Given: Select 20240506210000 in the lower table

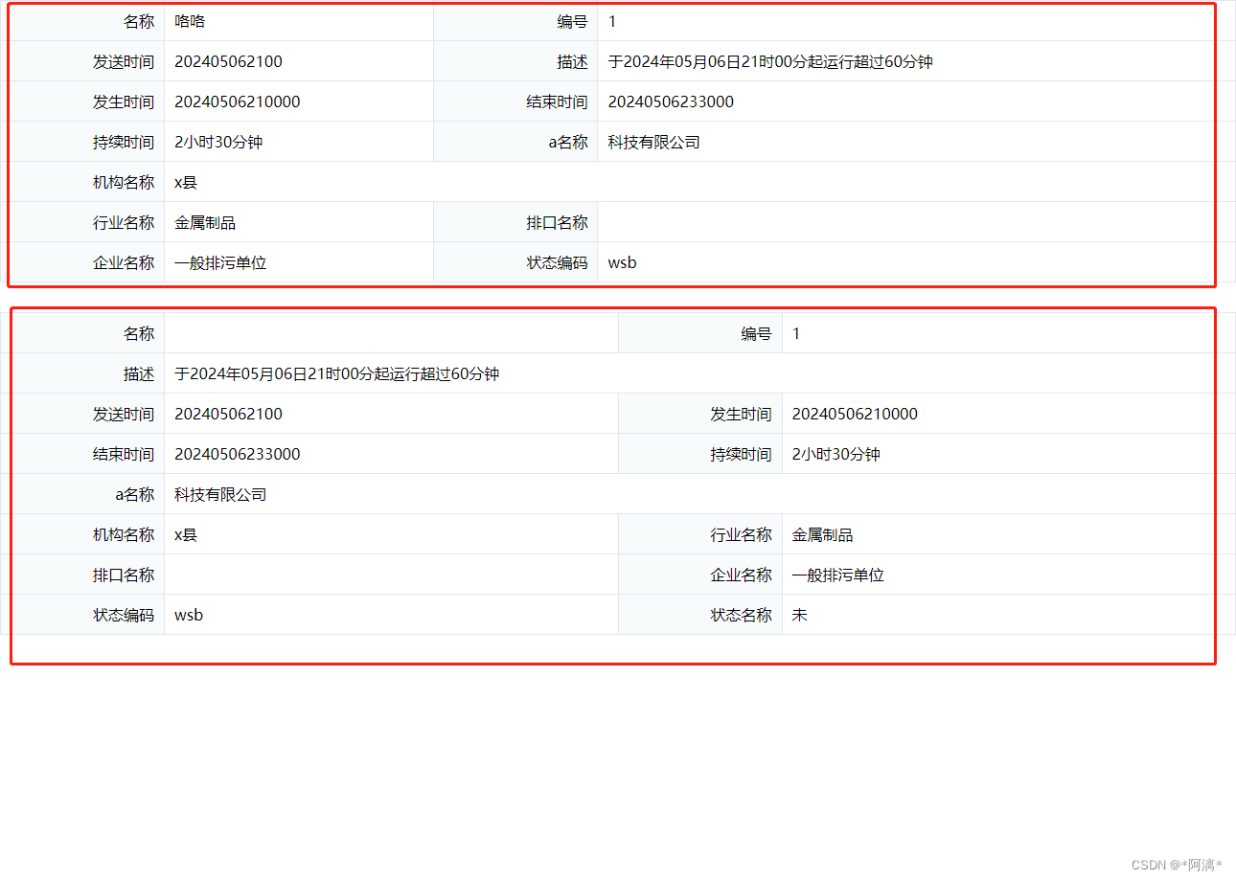Looking at the screenshot, I should (x=855, y=414).
